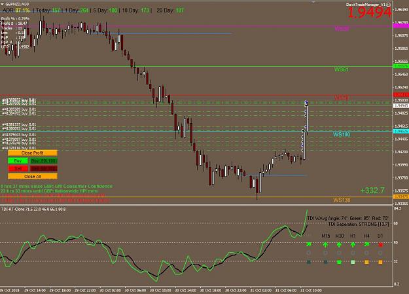Click the dark teal square in M15 column
The height and width of the screenshot is (294, 409).
325,262
